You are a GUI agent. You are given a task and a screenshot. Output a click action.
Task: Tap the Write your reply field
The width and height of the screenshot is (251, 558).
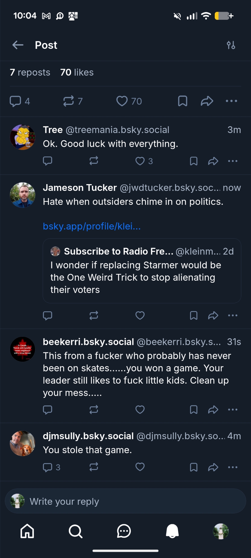tap(126, 501)
